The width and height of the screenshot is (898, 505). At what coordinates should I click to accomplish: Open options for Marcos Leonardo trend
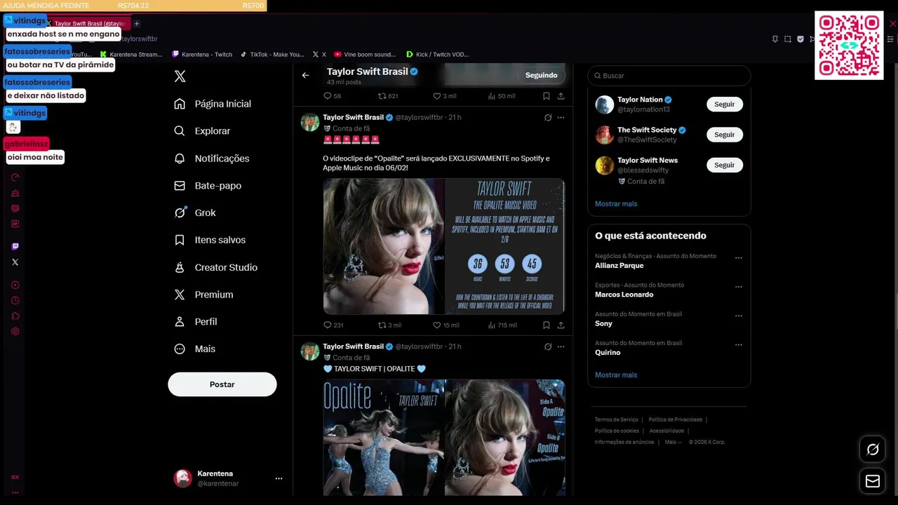click(x=738, y=287)
